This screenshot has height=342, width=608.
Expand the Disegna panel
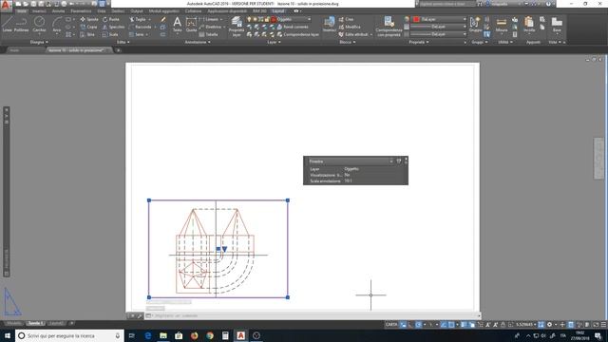pos(39,42)
